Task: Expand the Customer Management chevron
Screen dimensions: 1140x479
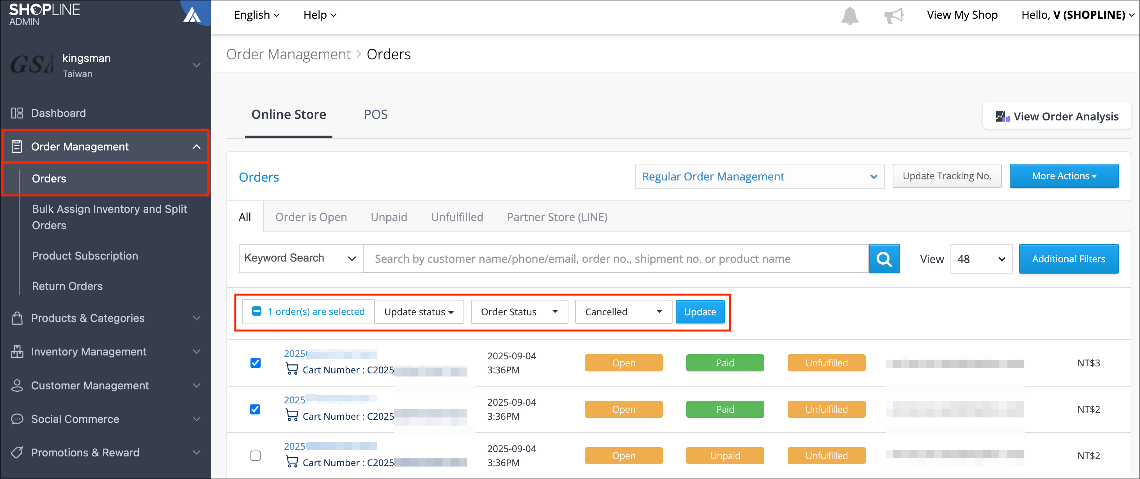Action: coord(197,385)
